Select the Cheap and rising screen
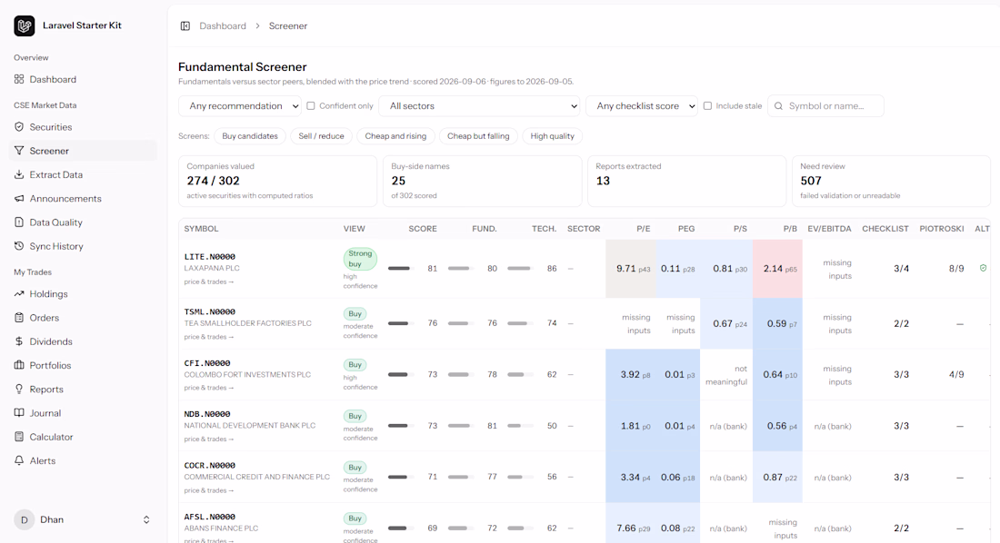The image size is (1000, 543). (395, 136)
